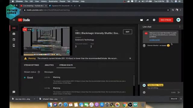Click the YouTube Studio logo

(x=24, y=20)
